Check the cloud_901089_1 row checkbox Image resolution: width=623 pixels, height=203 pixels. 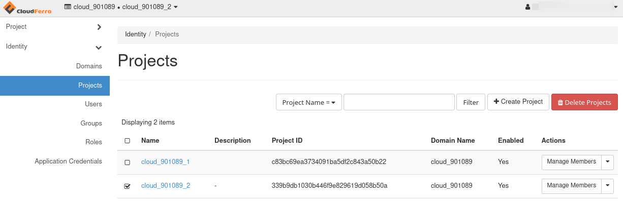pos(127,163)
